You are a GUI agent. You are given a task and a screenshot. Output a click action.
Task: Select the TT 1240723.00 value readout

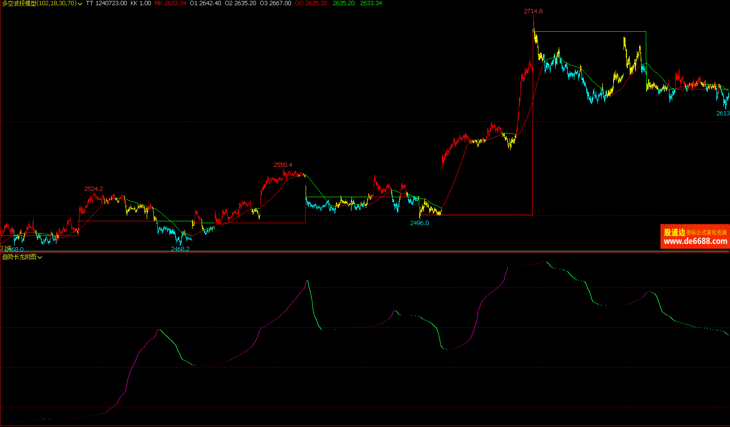[106, 3]
